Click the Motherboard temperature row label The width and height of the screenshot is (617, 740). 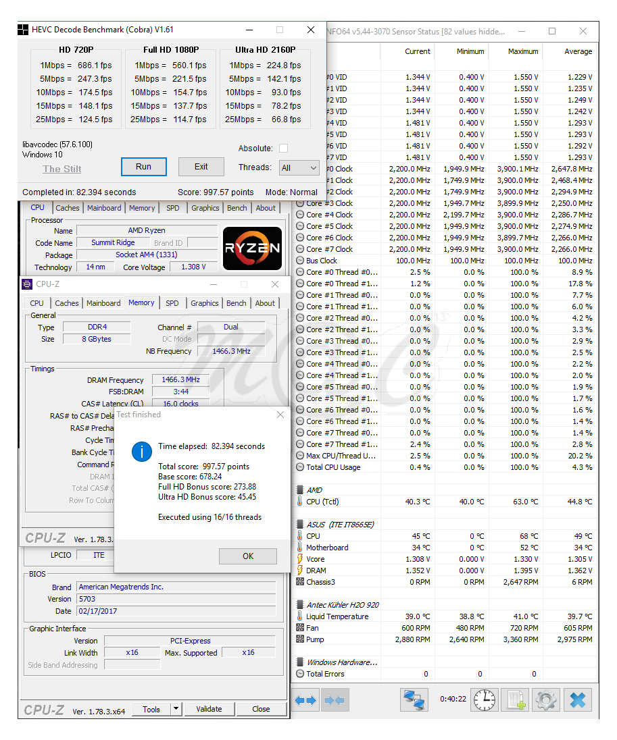point(327,548)
